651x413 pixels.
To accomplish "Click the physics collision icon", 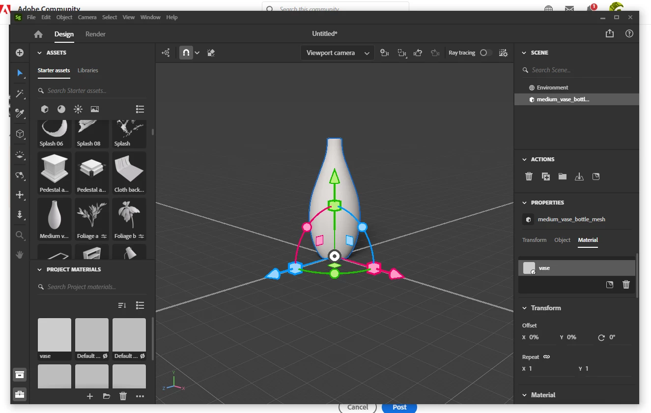I will pos(211,53).
